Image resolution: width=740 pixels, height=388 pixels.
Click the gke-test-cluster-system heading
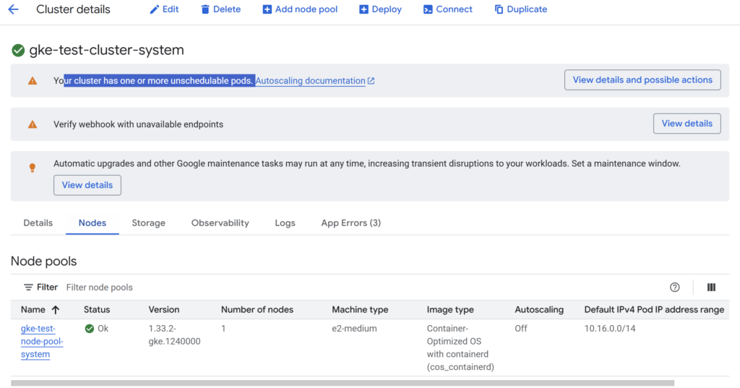pyautogui.click(x=107, y=50)
